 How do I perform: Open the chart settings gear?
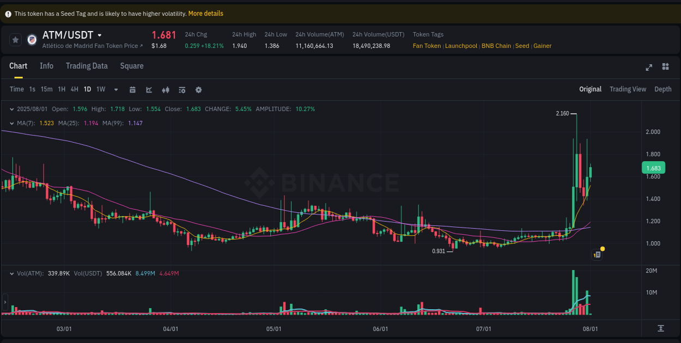[198, 89]
